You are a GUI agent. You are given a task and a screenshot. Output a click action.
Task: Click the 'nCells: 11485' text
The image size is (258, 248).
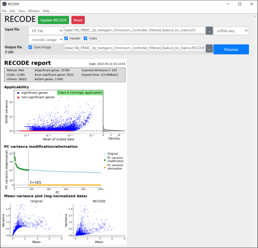click(x=16, y=75)
